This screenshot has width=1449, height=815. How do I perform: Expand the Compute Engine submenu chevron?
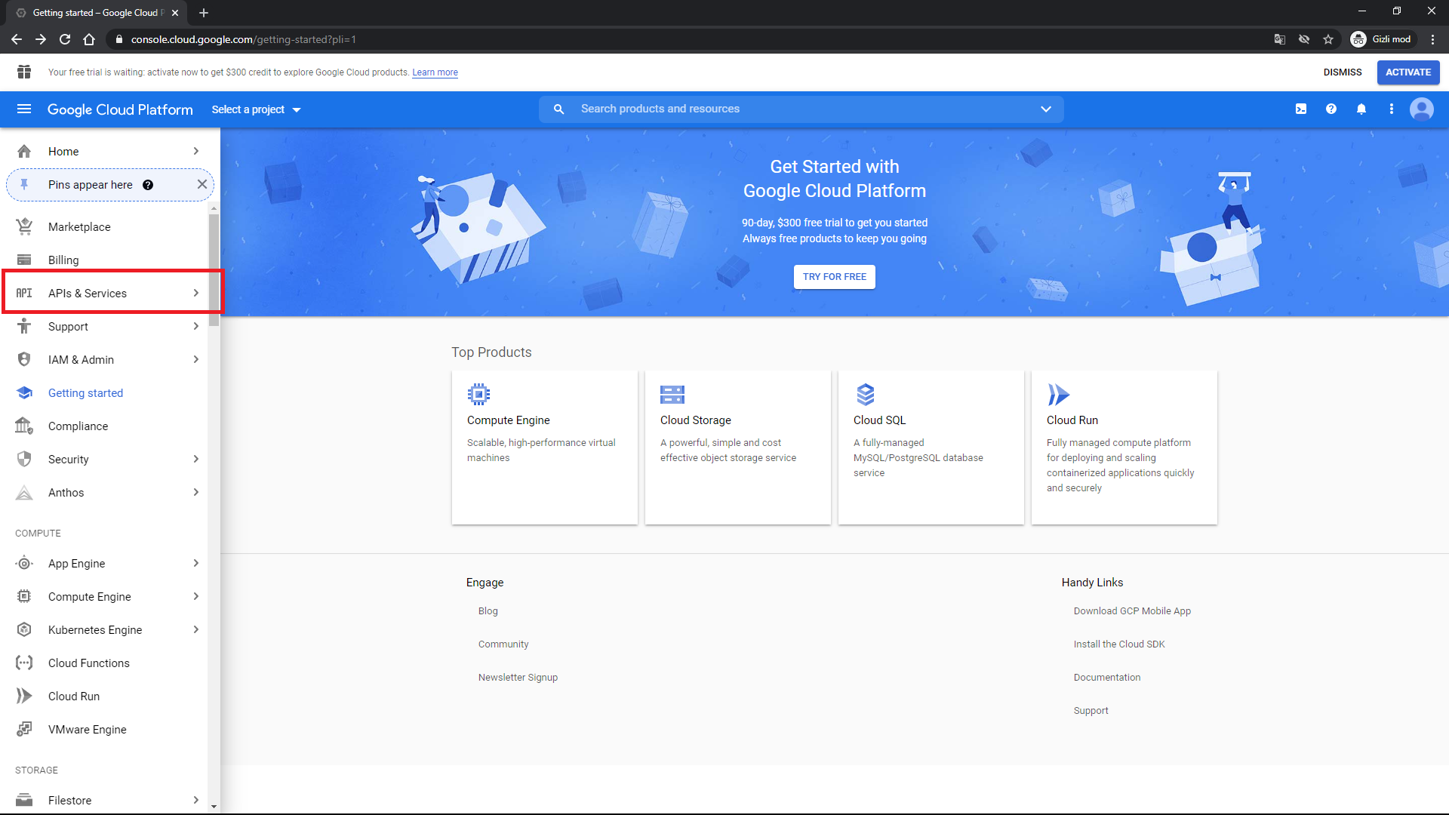point(196,596)
